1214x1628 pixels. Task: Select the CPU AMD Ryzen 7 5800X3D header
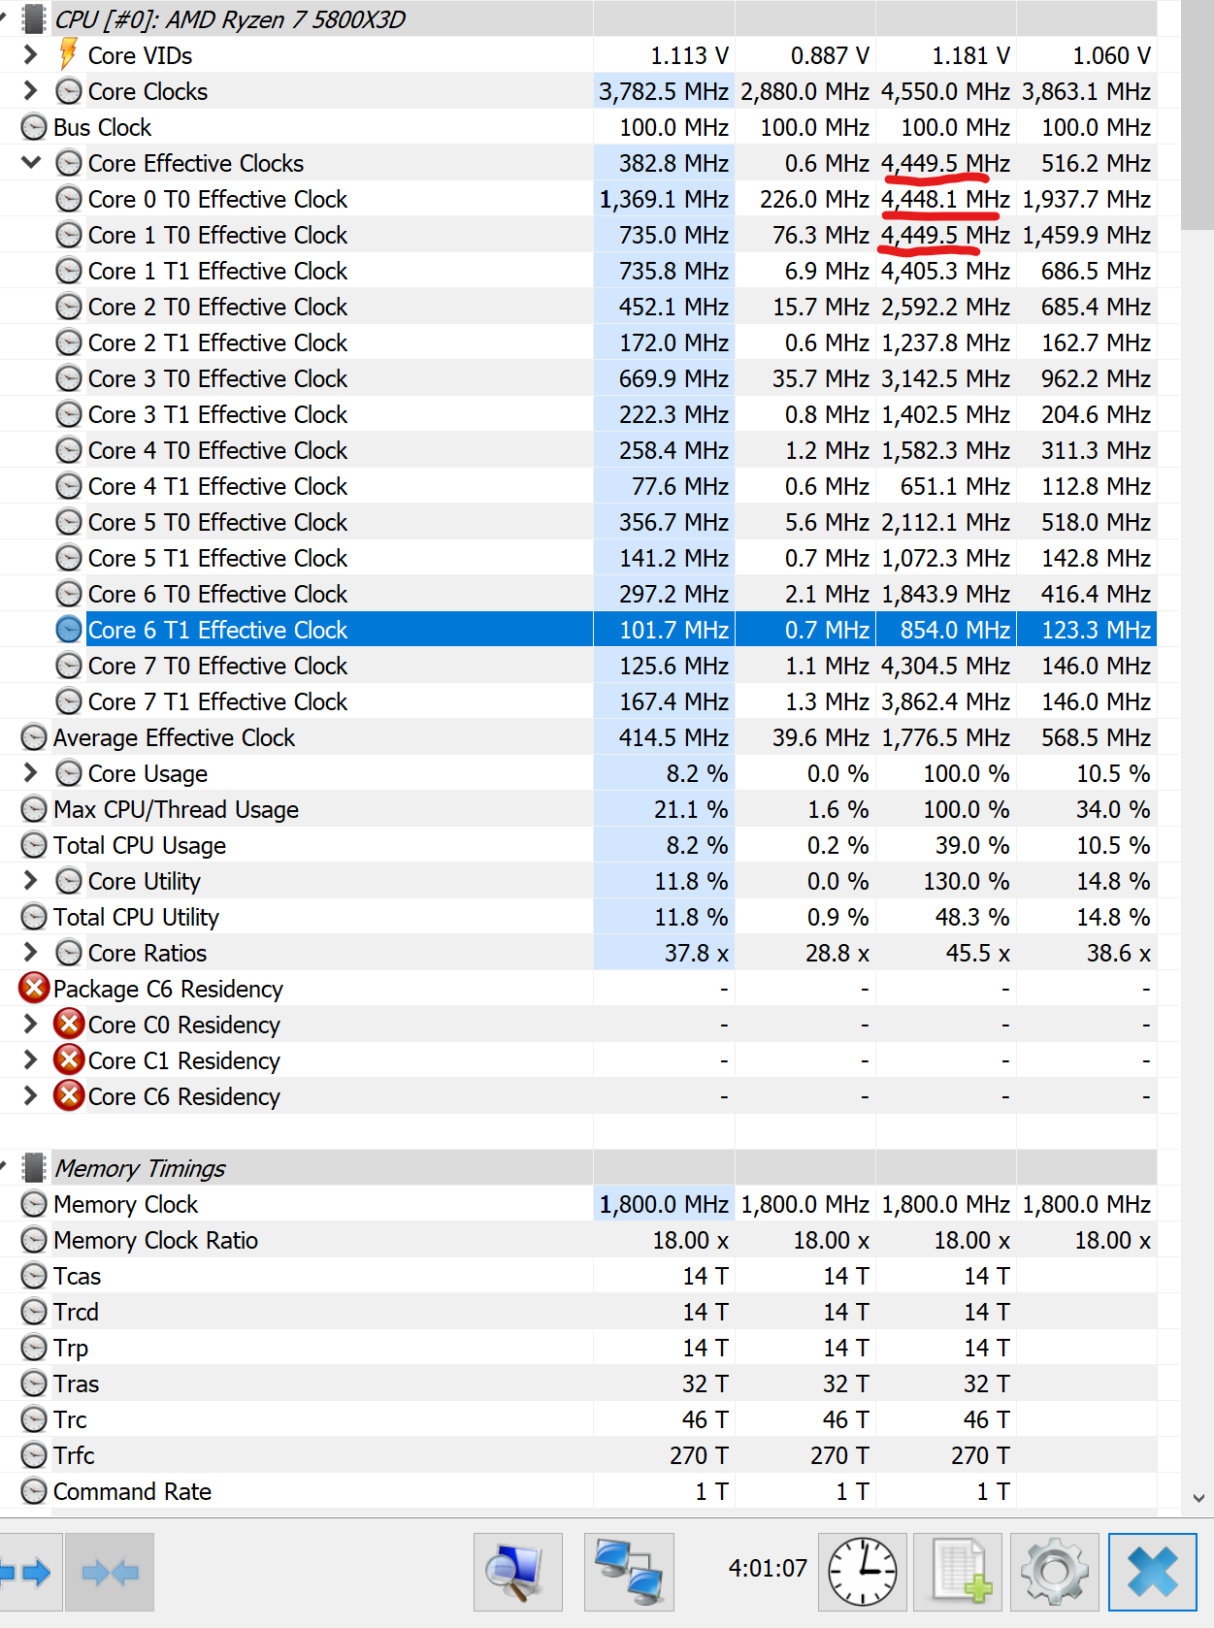tap(578, 18)
